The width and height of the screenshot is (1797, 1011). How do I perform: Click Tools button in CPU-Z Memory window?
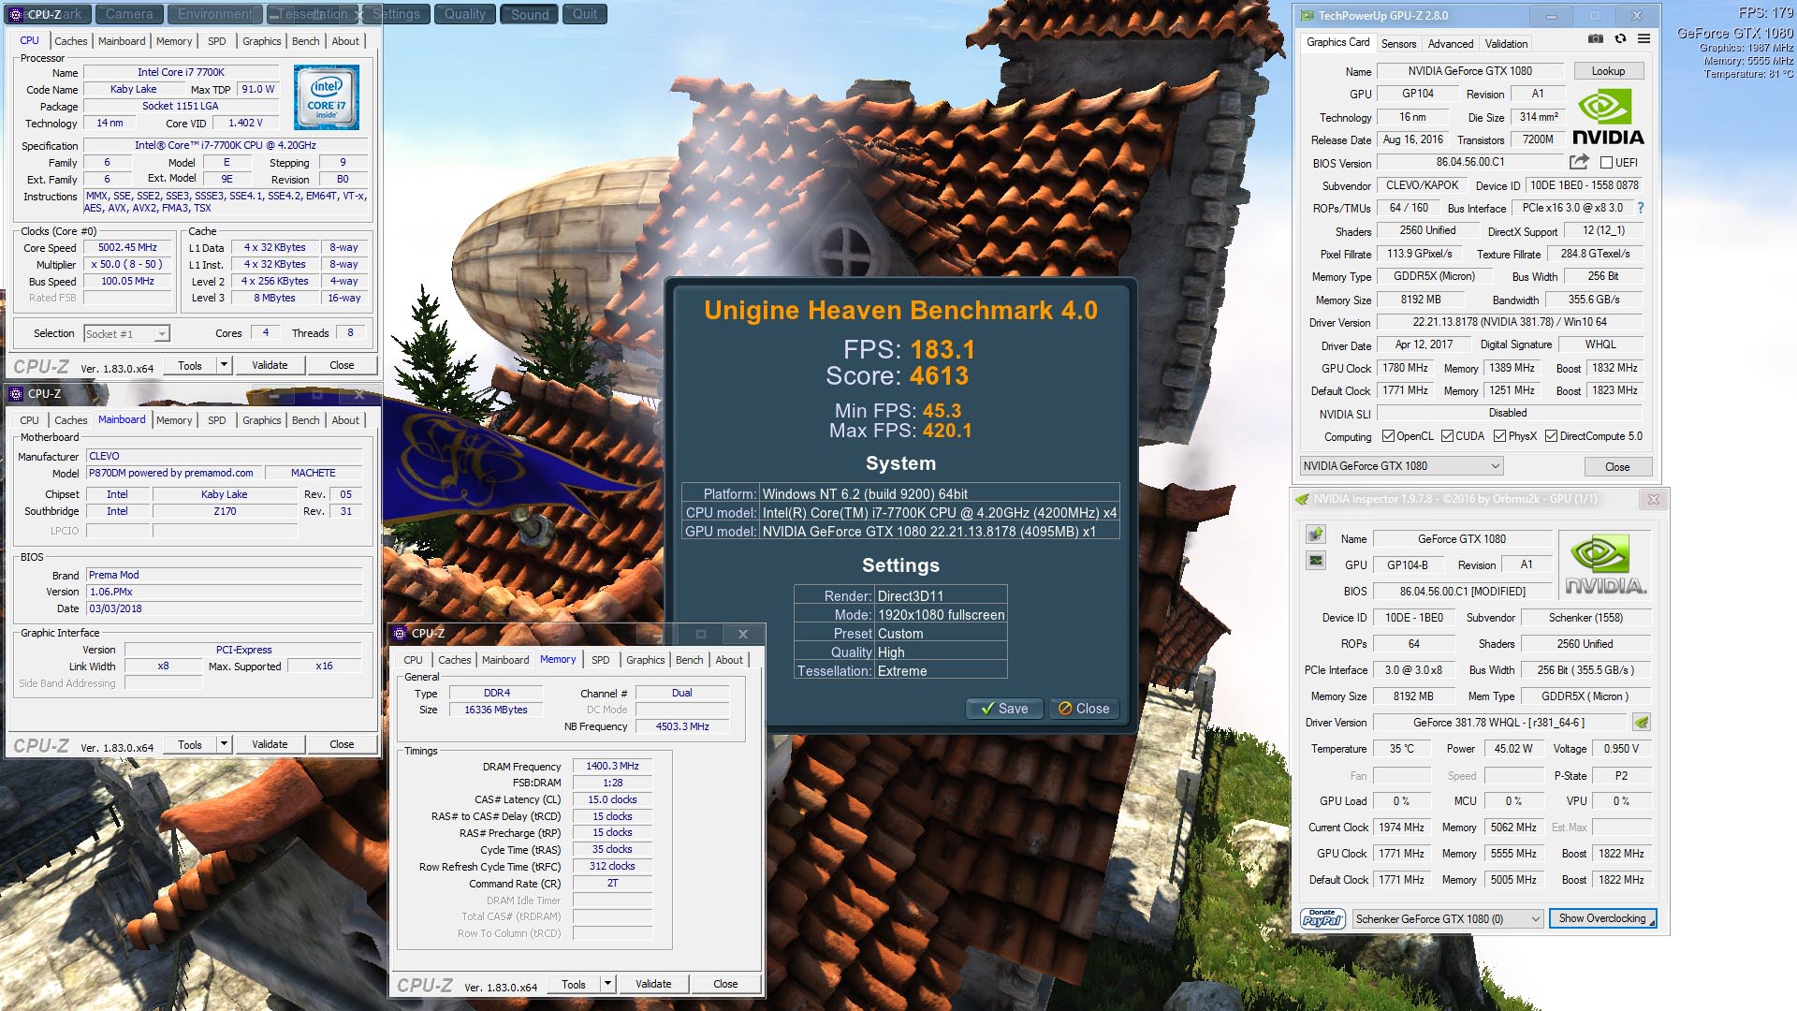point(574,984)
